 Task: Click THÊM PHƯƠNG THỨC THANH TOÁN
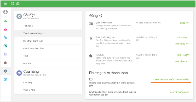(171, 80)
